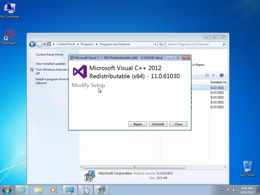Open Windows Media Player from the taskbar
Screen dimensions: 260x195
(53, 190)
